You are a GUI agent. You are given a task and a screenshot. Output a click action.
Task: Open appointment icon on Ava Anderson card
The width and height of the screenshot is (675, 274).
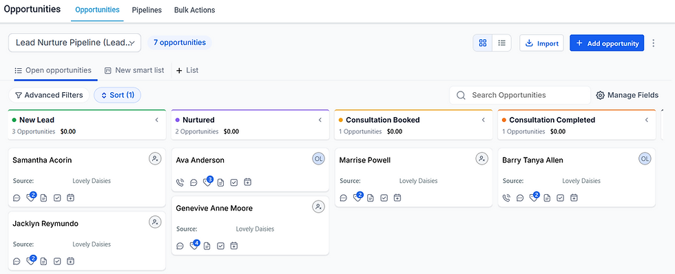coord(247,182)
